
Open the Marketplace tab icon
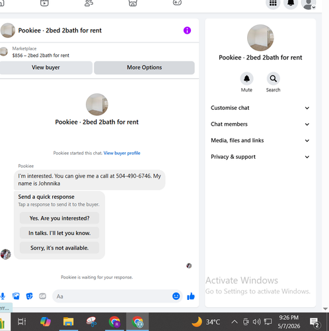tap(133, 3)
